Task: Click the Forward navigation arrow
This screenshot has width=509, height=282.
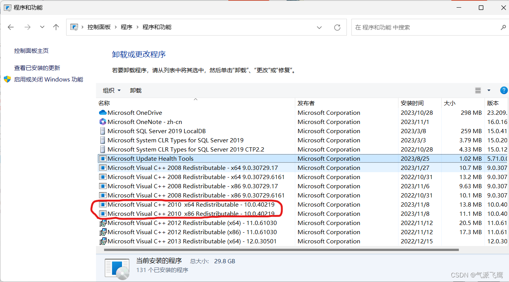Action: point(27,27)
